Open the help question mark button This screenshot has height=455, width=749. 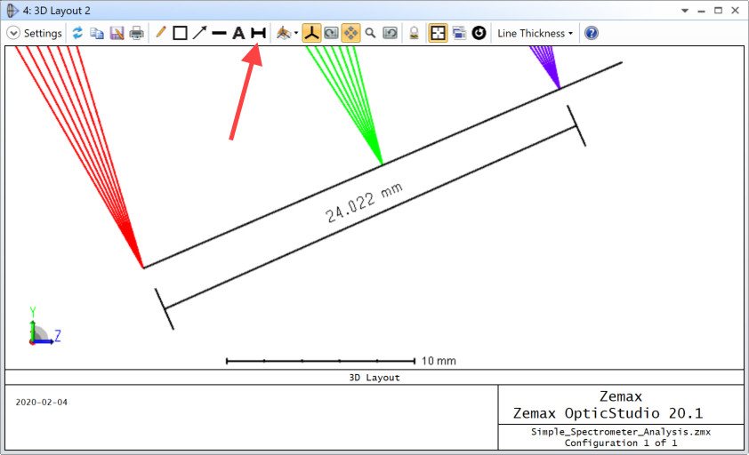pyautogui.click(x=592, y=33)
